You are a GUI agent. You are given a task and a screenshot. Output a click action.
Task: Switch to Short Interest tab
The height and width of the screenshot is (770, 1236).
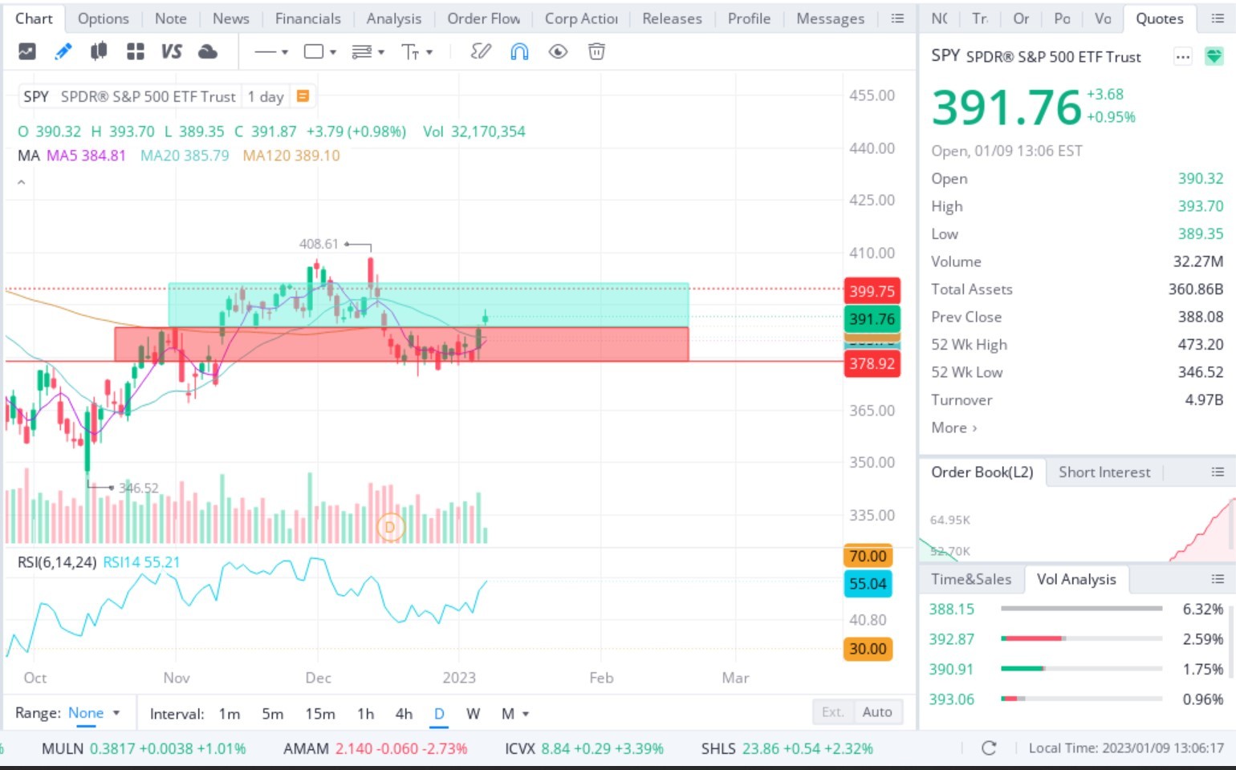click(1104, 472)
